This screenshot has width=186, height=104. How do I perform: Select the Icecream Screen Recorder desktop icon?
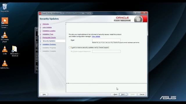tap(5, 23)
